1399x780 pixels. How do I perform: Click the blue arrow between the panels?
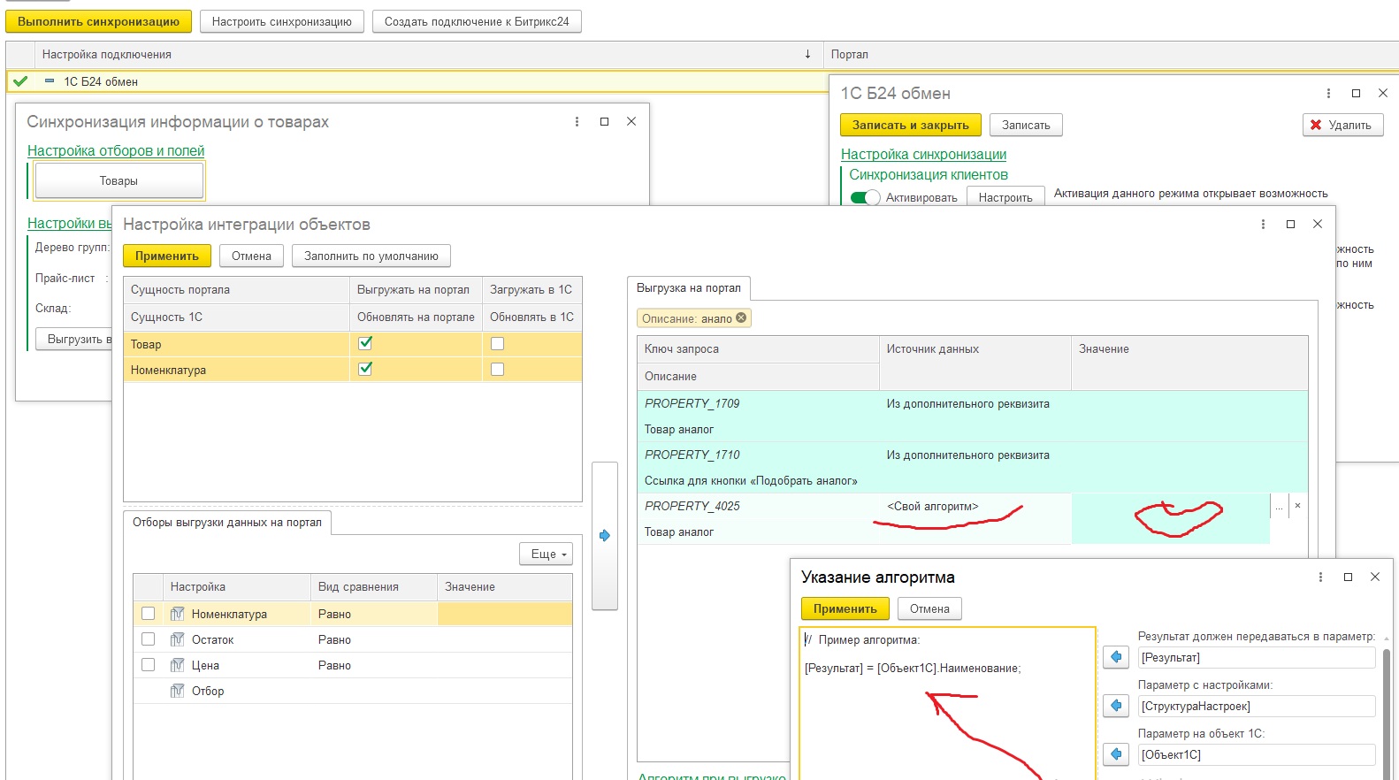coord(605,535)
